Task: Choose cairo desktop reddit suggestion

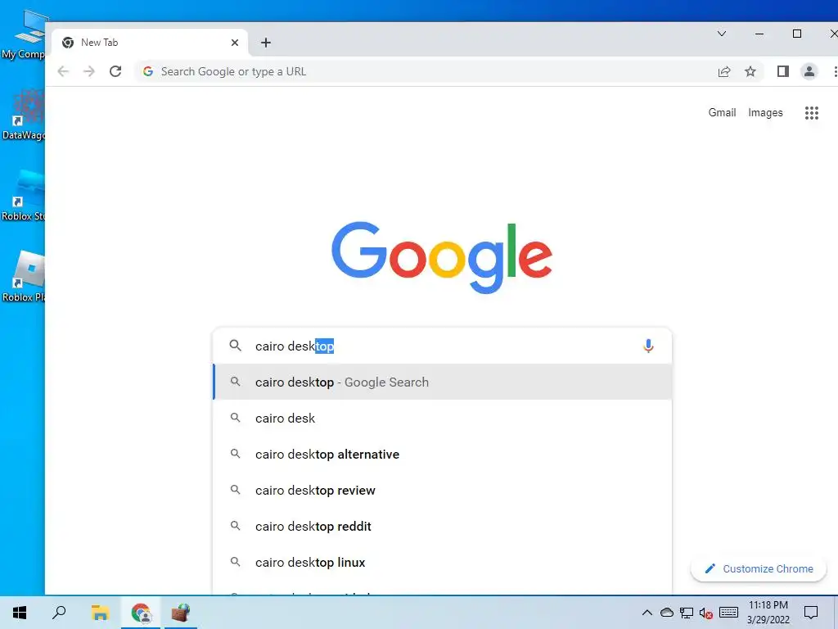Action: coord(443,527)
